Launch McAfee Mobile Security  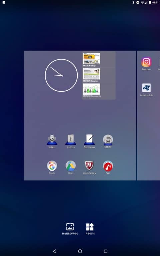click(89, 166)
